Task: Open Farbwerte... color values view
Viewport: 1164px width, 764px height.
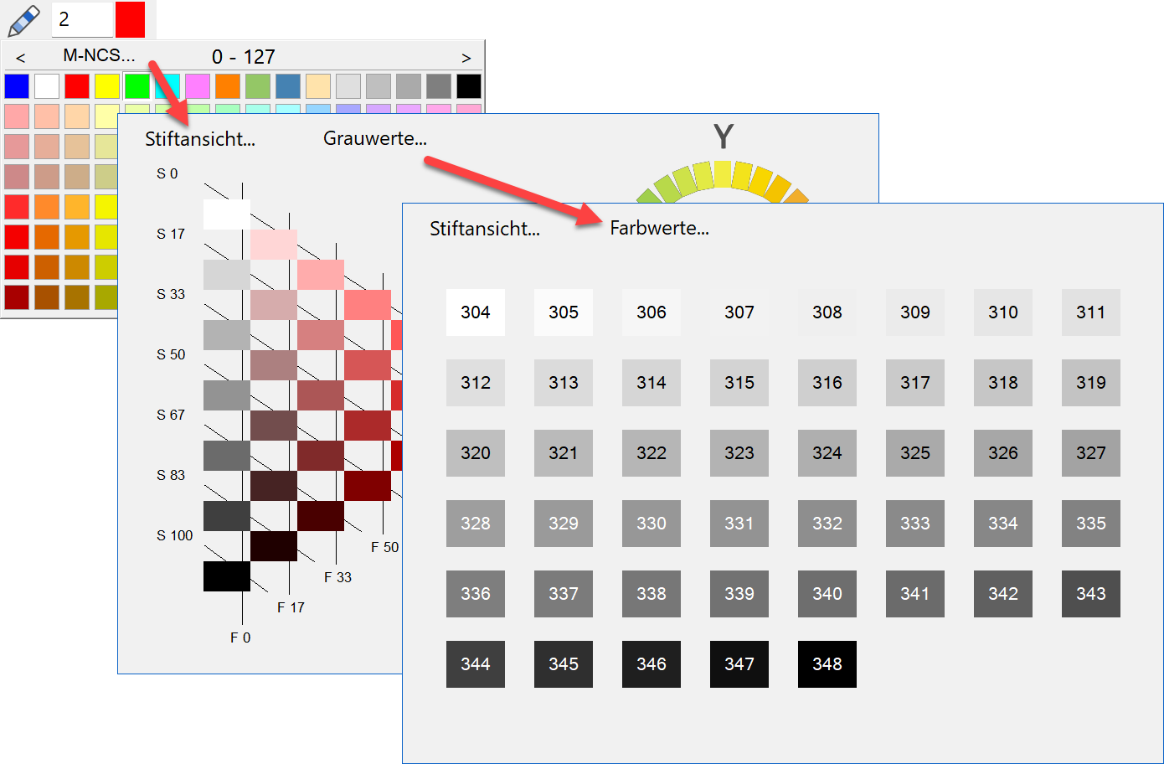Action: click(x=659, y=229)
